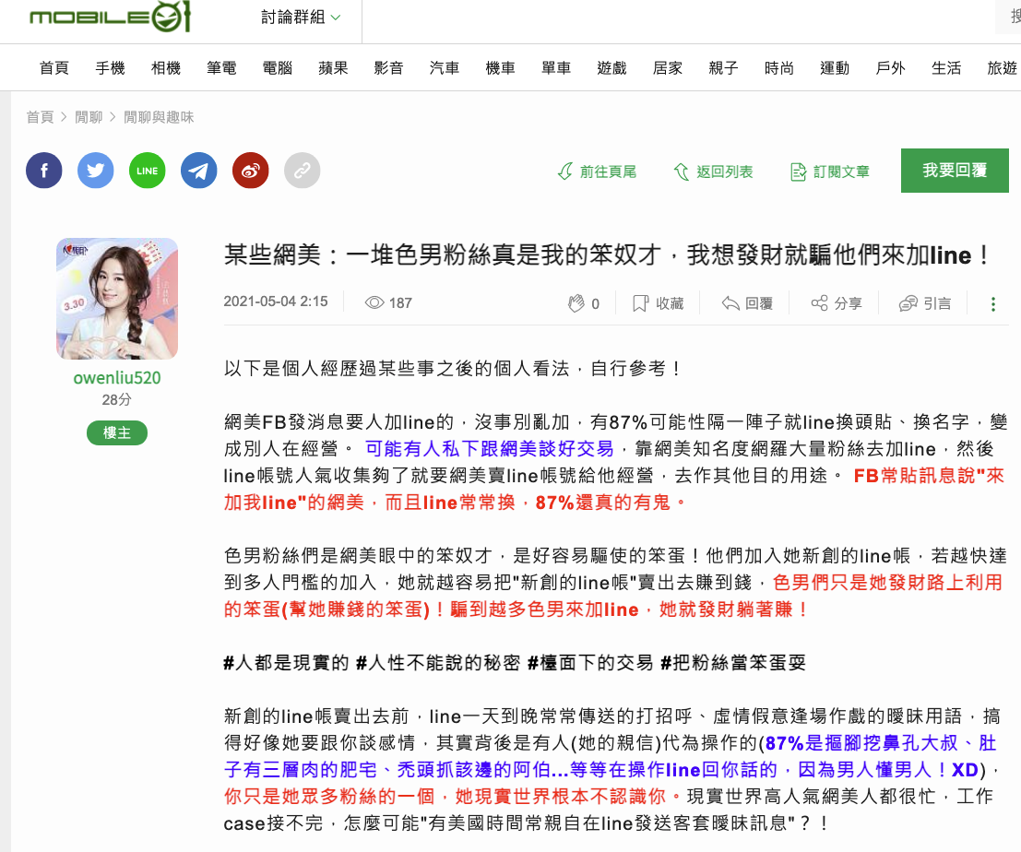Image resolution: width=1021 pixels, height=852 pixels.
Task: Copy the post link with chain icon
Action: 303,171
